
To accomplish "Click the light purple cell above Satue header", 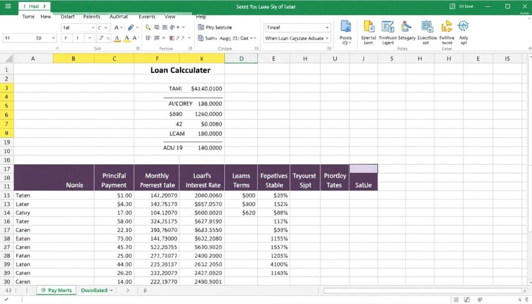I will click(363, 168).
